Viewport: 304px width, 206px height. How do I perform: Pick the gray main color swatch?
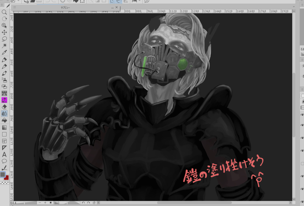[3, 175]
